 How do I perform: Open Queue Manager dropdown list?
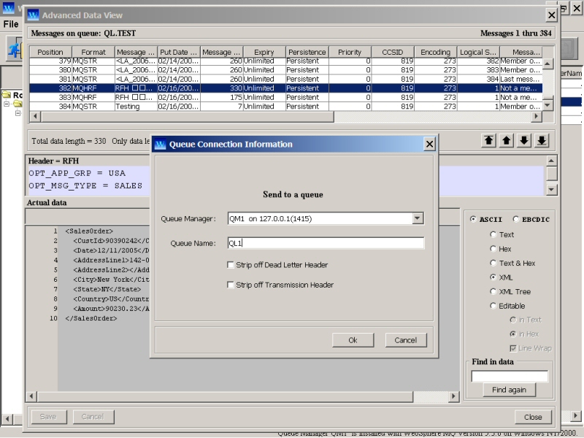point(418,218)
